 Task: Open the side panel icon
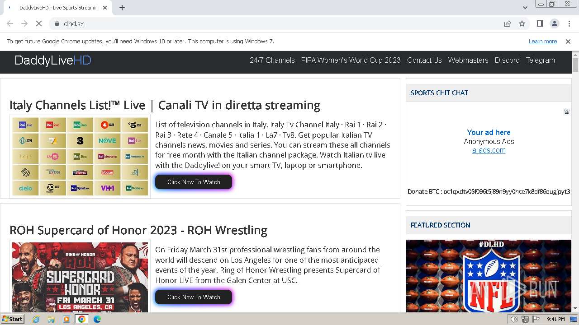tap(540, 23)
